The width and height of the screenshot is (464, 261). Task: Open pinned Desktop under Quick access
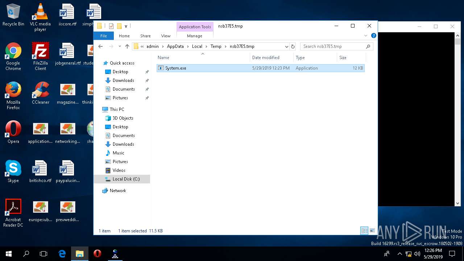[120, 72]
